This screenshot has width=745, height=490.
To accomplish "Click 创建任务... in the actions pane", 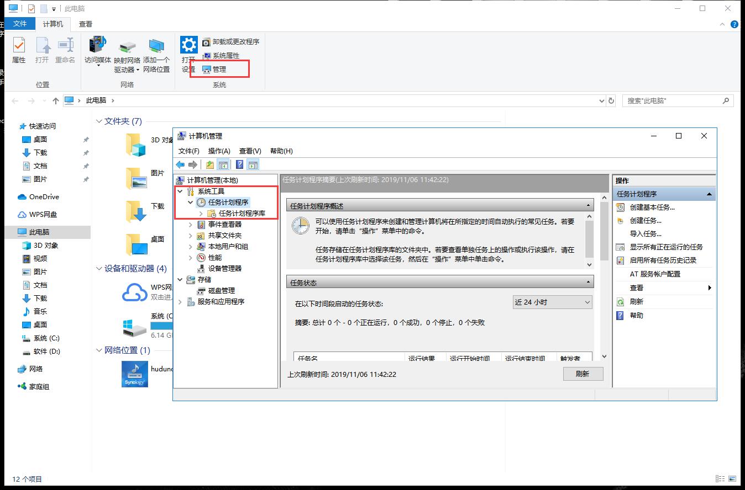I will (646, 220).
